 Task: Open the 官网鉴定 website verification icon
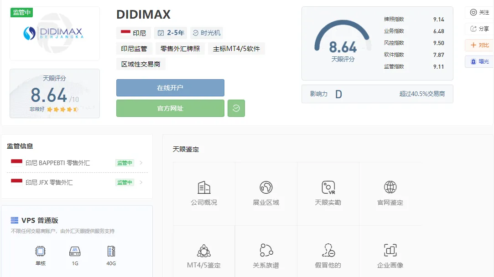[x=390, y=187]
